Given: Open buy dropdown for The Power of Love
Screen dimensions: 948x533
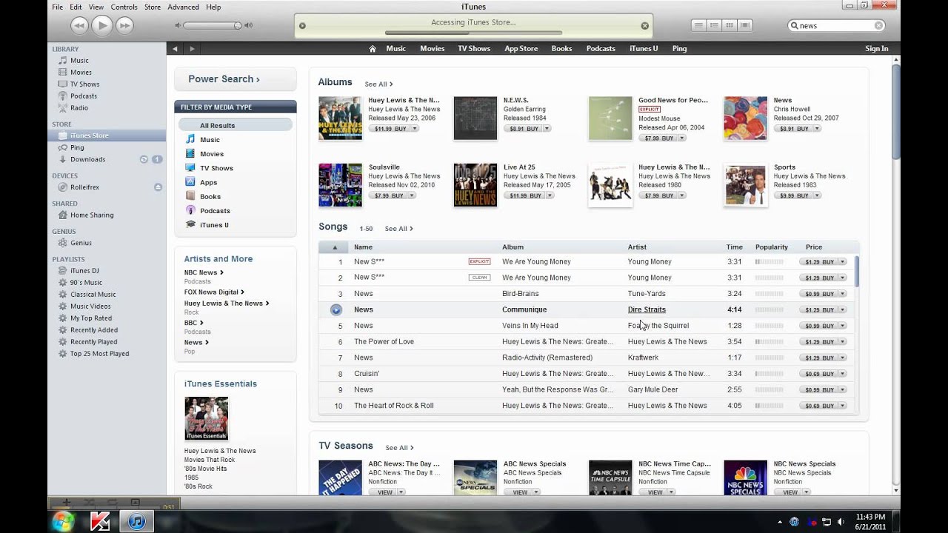Looking at the screenshot, I should coord(842,342).
